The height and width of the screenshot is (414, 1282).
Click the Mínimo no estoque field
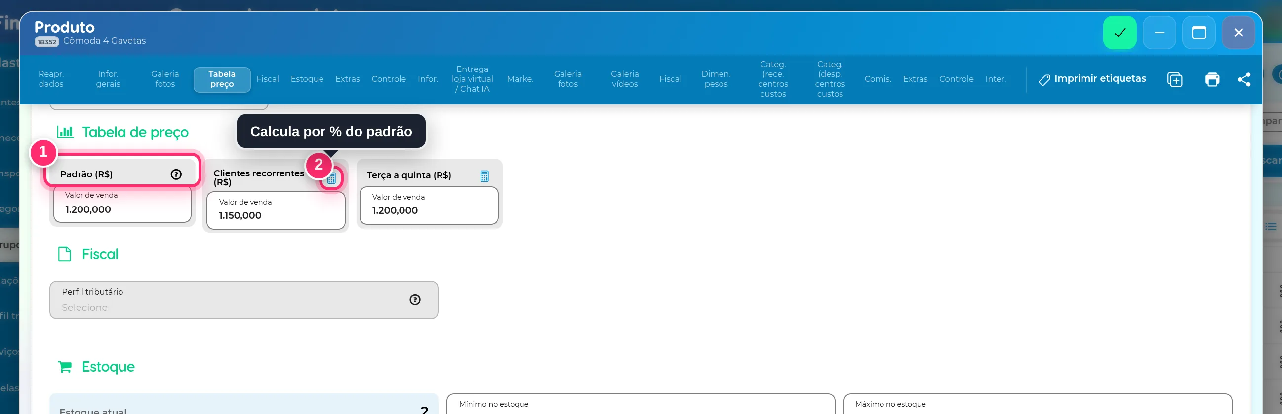641,404
